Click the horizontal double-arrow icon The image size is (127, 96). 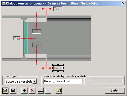[x=40, y=90]
